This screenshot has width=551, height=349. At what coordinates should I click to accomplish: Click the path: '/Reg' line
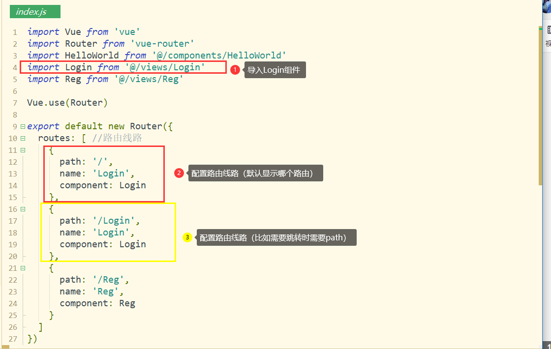pyautogui.click(x=94, y=280)
